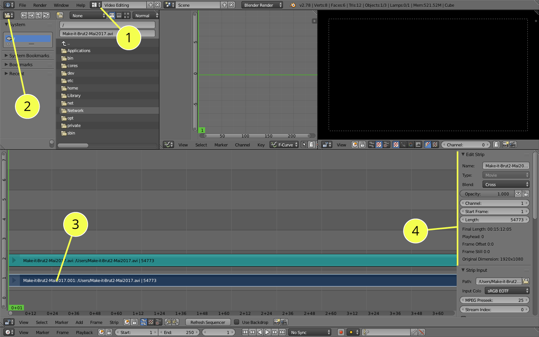539x337 pixels.
Task: Open the Blend mode Cross dropdown
Action: pyautogui.click(x=506, y=184)
